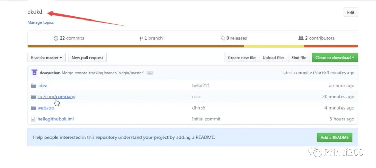Click Create new file button
This screenshot has width=376, height=168.
pyautogui.click(x=242, y=57)
